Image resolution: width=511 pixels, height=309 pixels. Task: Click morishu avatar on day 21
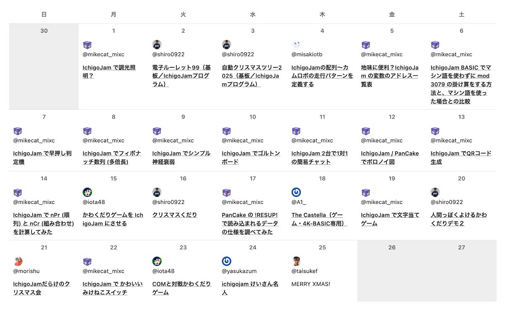point(18,261)
